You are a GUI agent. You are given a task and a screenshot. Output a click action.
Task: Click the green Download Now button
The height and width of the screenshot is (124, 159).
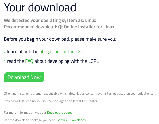coord(24,77)
